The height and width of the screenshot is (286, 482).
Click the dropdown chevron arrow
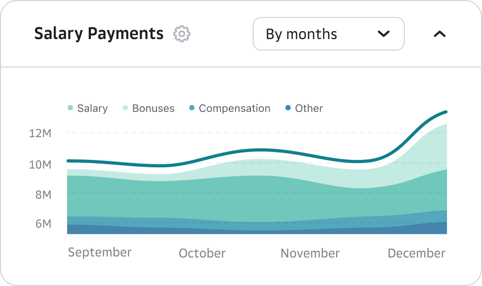click(x=384, y=34)
